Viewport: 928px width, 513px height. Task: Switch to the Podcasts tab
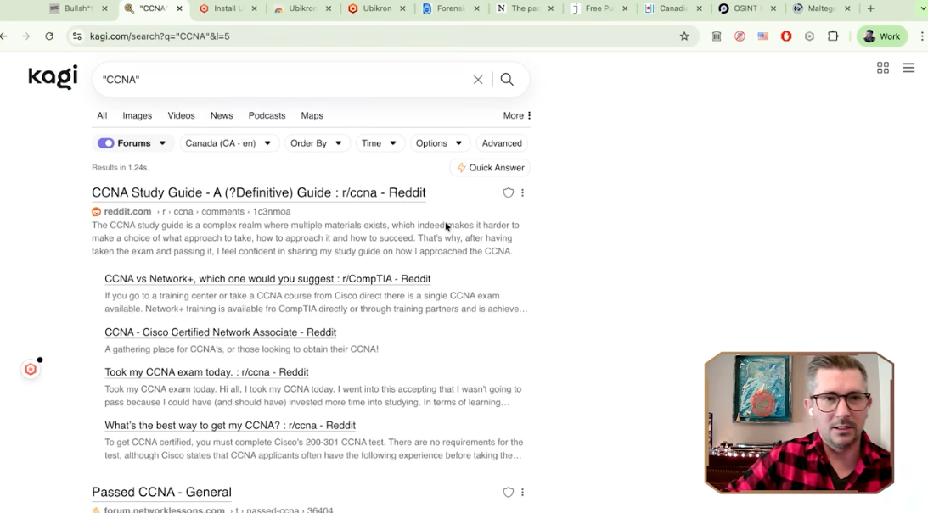click(x=267, y=115)
